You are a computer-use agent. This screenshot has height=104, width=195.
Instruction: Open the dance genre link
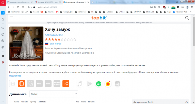point(58,44)
